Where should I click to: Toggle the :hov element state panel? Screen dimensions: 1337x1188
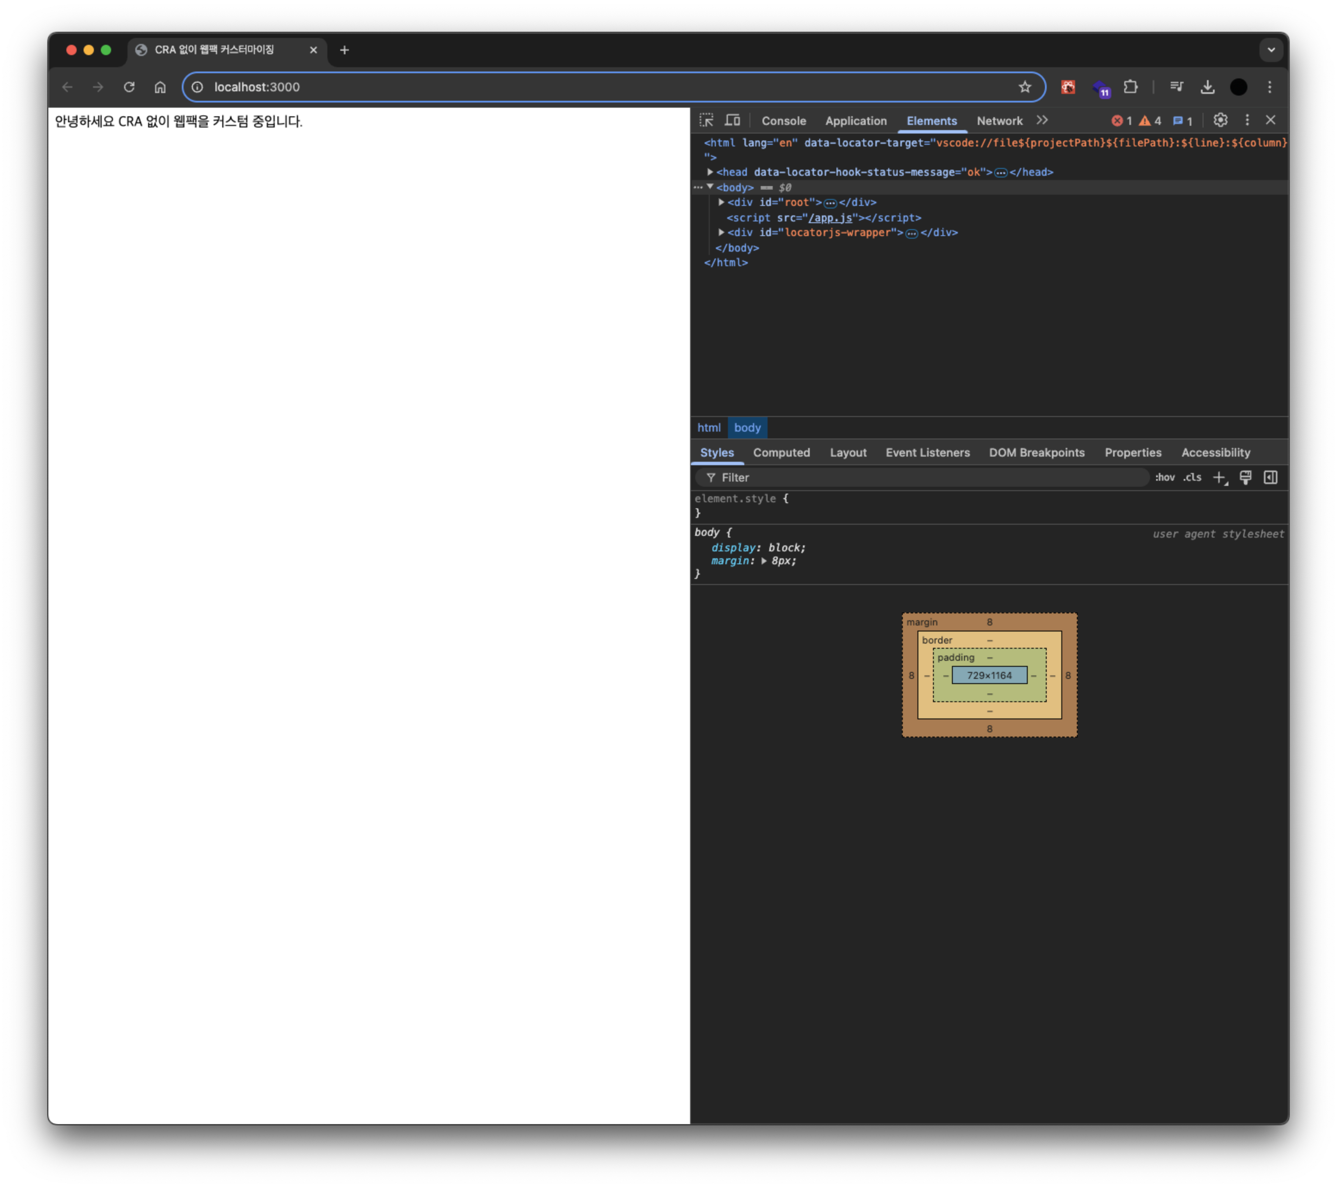point(1164,478)
